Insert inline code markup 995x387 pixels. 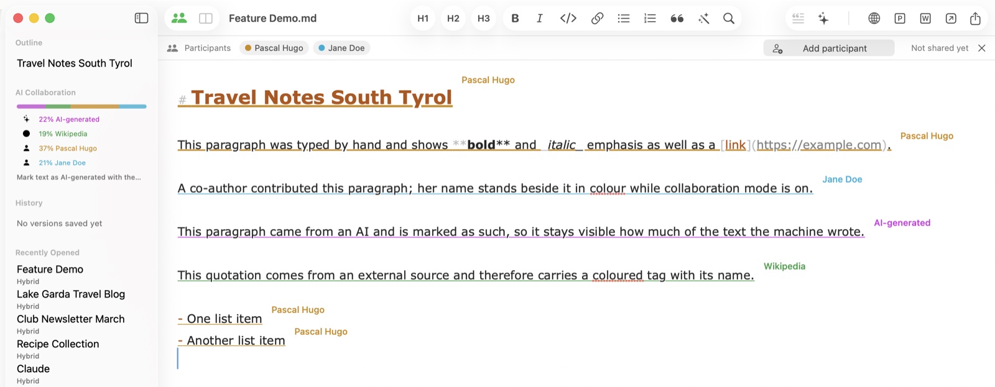click(x=568, y=19)
